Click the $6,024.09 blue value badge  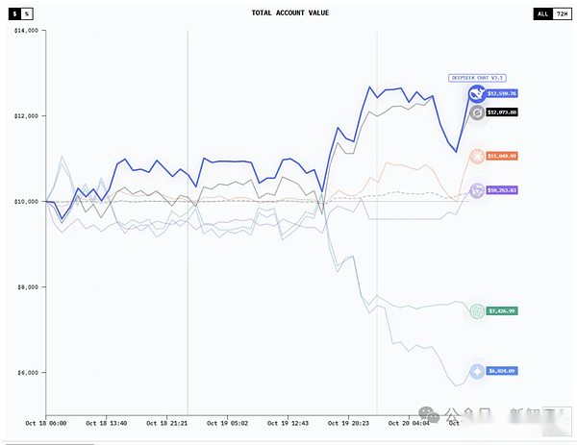pyautogui.click(x=502, y=371)
